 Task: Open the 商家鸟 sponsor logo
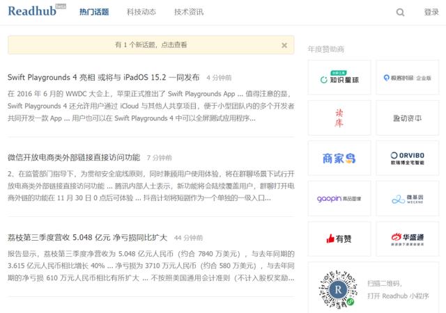coord(339,158)
